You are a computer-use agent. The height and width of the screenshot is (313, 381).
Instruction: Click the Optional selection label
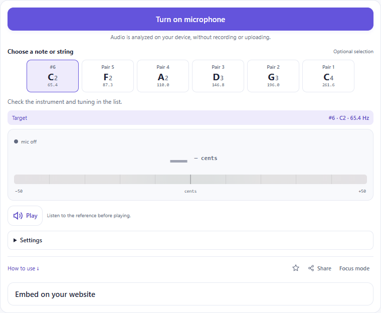tap(353, 52)
